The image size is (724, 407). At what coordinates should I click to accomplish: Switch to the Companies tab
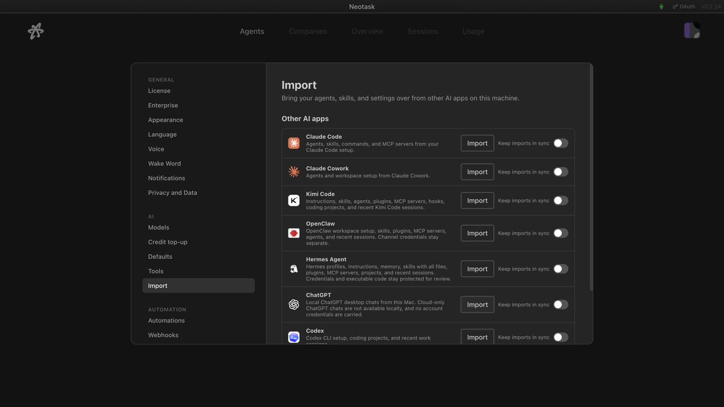click(308, 31)
